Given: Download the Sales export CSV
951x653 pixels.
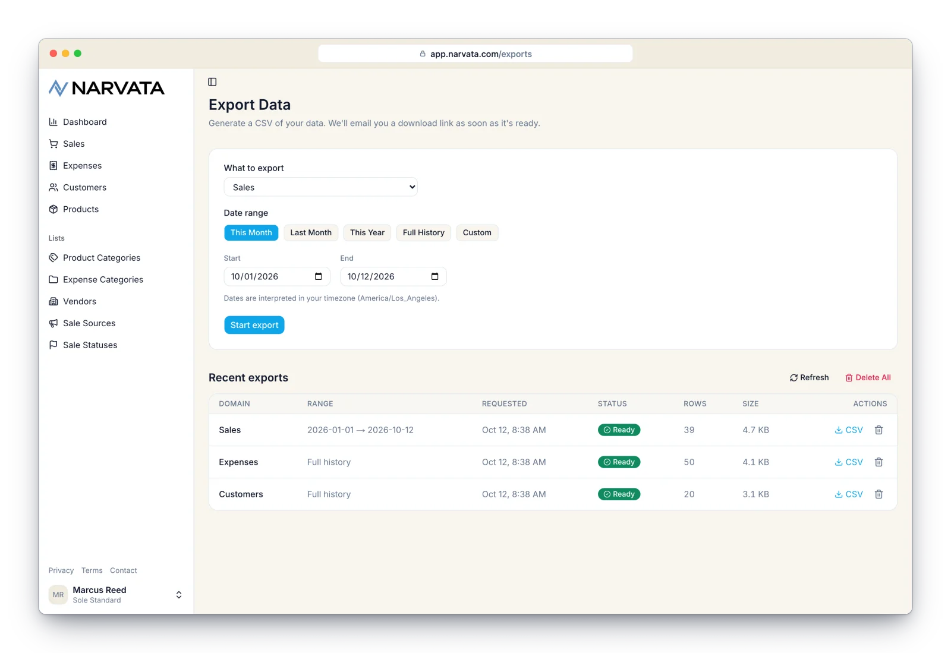Looking at the screenshot, I should pyautogui.click(x=849, y=430).
